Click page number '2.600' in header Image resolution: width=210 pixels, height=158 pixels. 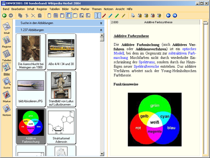click(115, 22)
